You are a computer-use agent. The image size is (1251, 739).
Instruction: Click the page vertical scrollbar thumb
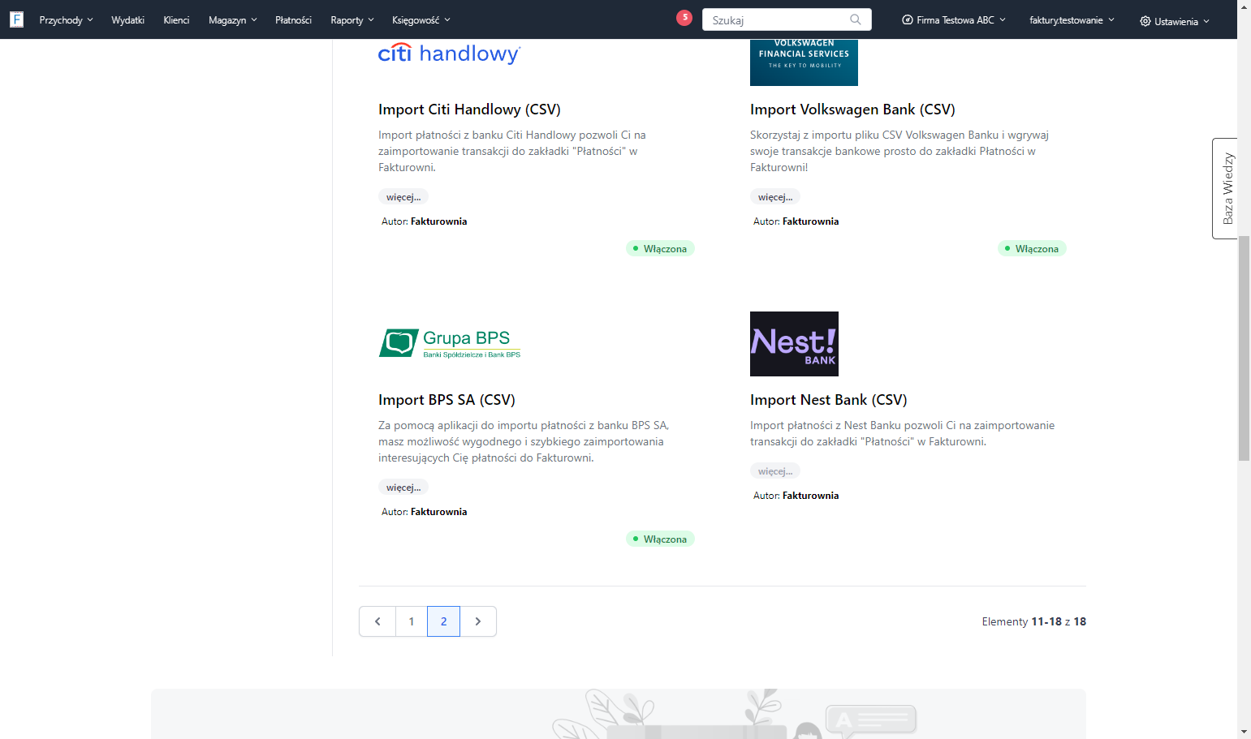click(1244, 349)
